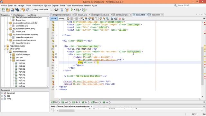The width and height of the screenshot is (206, 116).
Task: Click the Shift Line Right editor icon
Action: (116, 19)
